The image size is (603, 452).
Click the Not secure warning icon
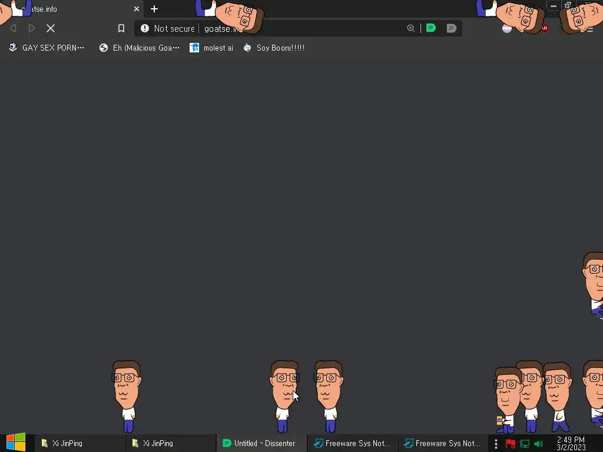[x=145, y=28]
